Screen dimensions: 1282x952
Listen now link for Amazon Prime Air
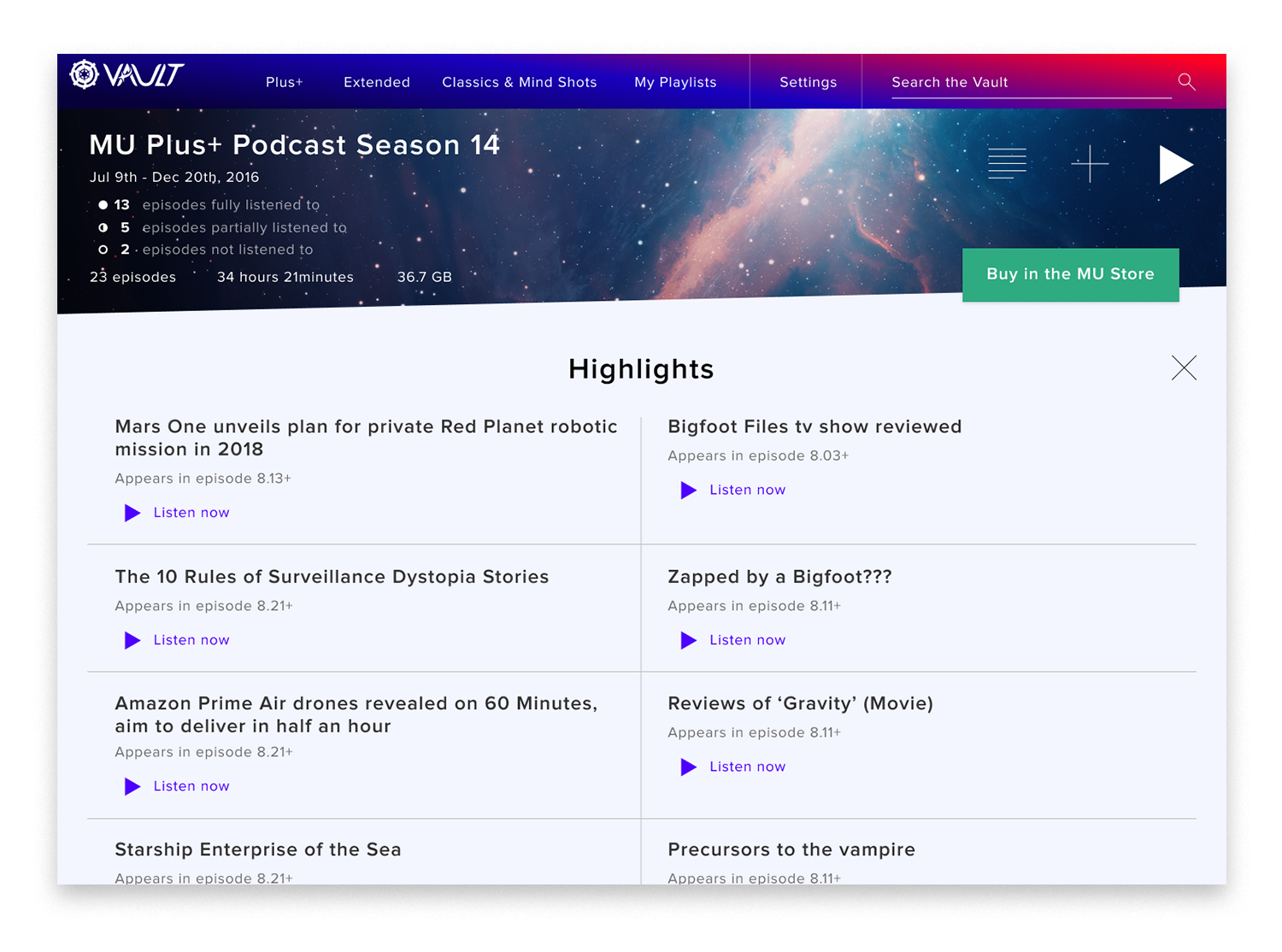(x=191, y=786)
